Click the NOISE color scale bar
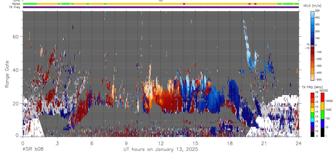The height and width of the screenshot is (155, 336). pos(323,115)
